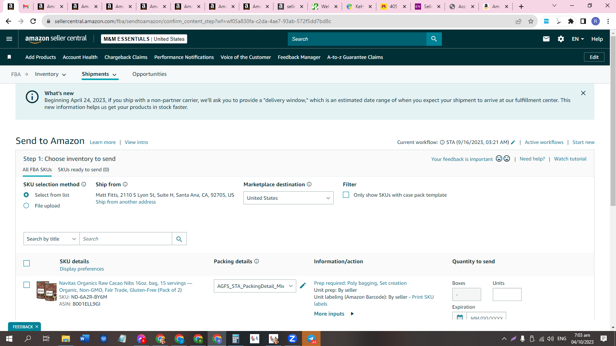Open Add Products in the navigation bar

(40, 57)
